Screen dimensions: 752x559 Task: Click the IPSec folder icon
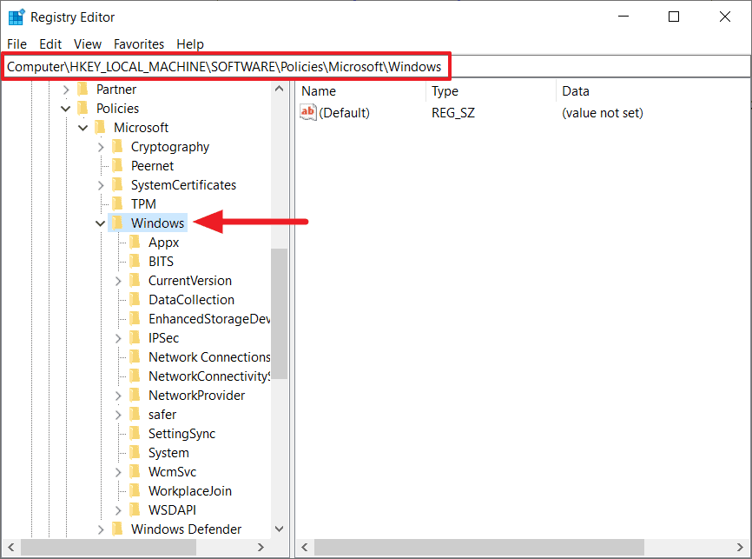(135, 338)
